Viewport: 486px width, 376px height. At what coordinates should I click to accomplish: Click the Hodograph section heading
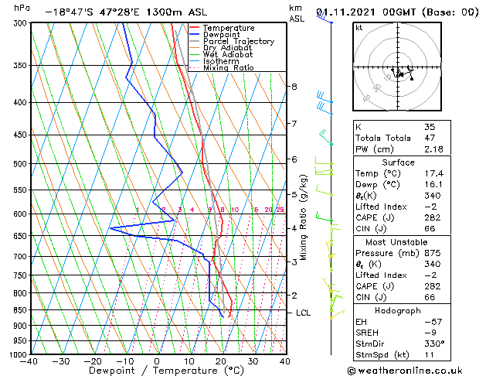pos(398,310)
